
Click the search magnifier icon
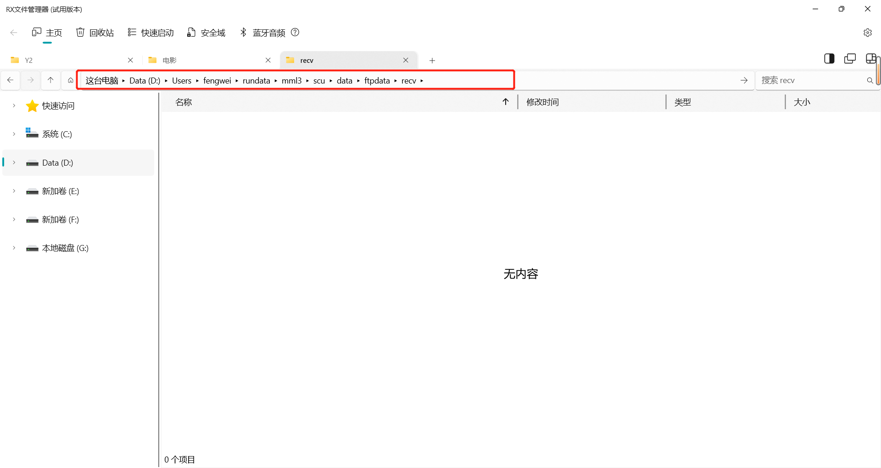tap(870, 81)
